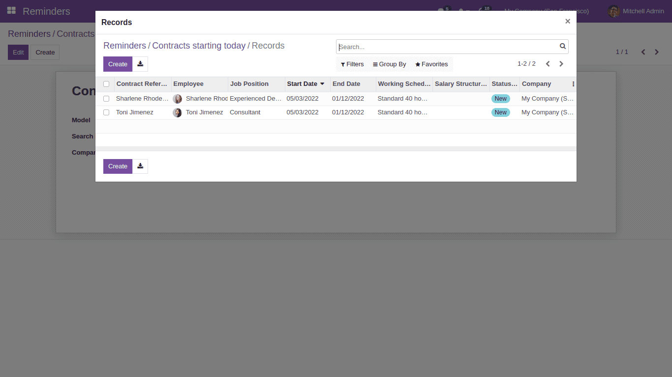This screenshot has width=672, height=377.
Task: Toggle the select-all records checkbox
Action: [106, 84]
